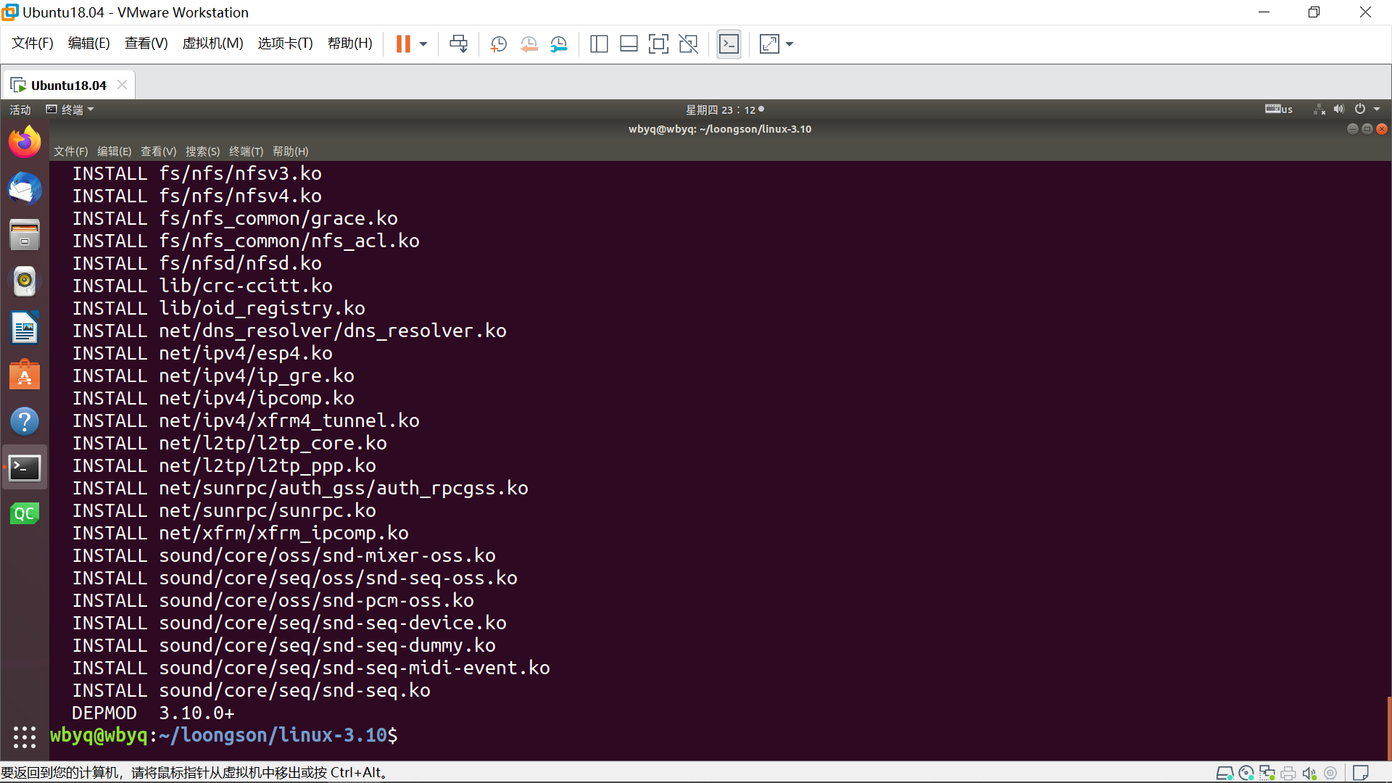1392x783 pixels.
Task: Take a snapshot of the virtual machine
Action: pyautogui.click(x=498, y=43)
